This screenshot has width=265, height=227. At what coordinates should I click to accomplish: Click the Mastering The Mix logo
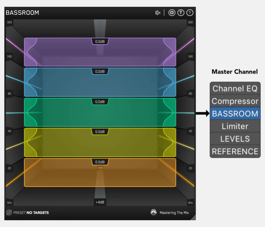154,212
